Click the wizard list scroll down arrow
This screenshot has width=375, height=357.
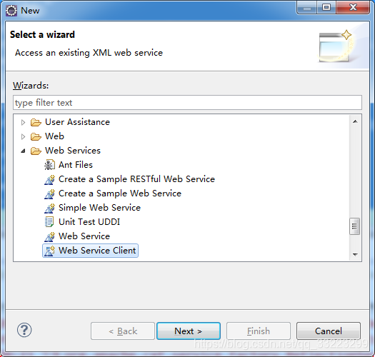(355, 255)
